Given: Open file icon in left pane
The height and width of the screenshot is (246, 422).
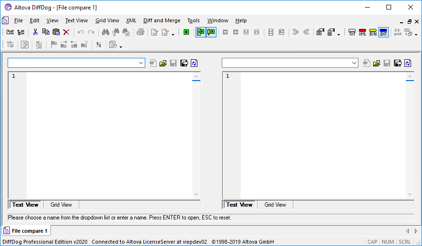Looking at the screenshot, I should point(163,63).
